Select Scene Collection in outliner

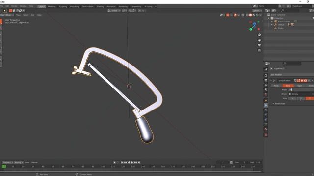point(278,15)
